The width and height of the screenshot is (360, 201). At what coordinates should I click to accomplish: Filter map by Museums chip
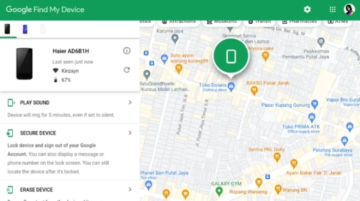[x=222, y=21]
